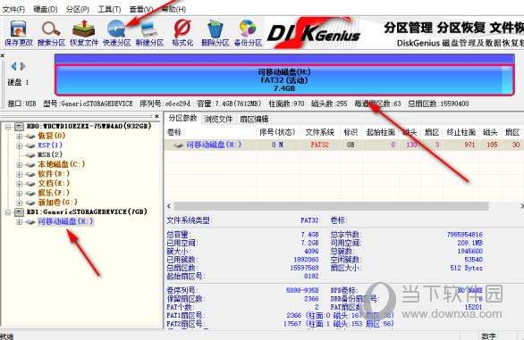Expand the 新加卷(G:) tree node
Image resolution: width=524 pixels, height=340 pixels.
[x=19, y=203]
